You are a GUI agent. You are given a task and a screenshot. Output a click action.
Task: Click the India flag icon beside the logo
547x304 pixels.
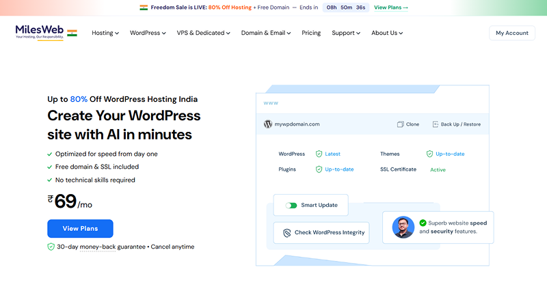(72, 33)
